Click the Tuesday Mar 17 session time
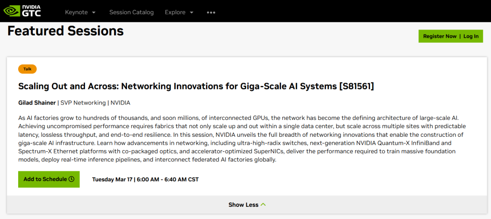491x219 pixels. pyautogui.click(x=145, y=179)
